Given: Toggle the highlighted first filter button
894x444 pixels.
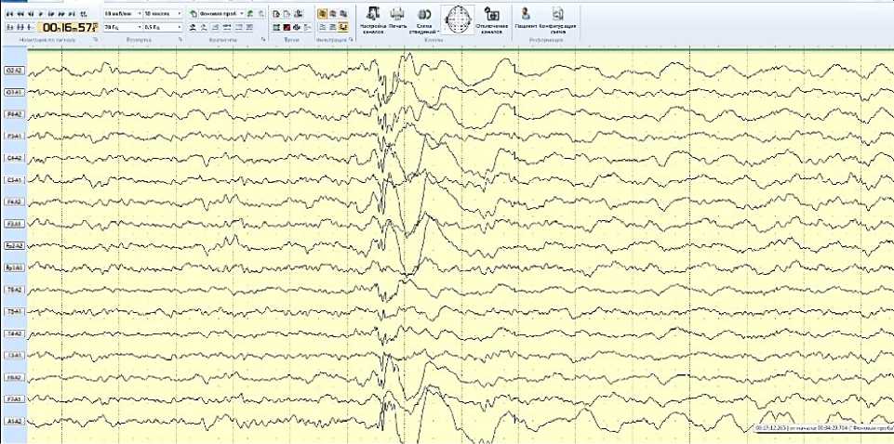Looking at the screenshot, I should (321, 15).
